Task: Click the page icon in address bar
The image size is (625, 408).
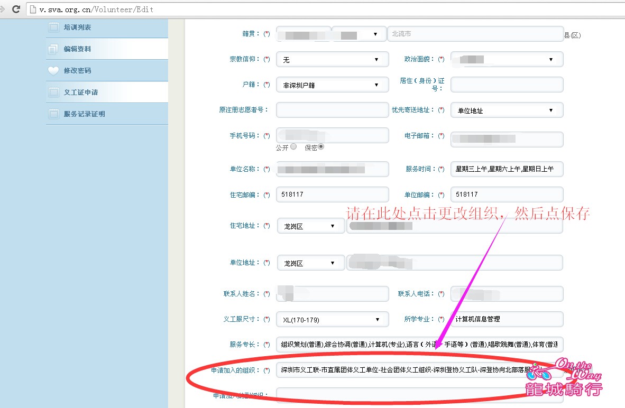Action: pyautogui.click(x=33, y=10)
